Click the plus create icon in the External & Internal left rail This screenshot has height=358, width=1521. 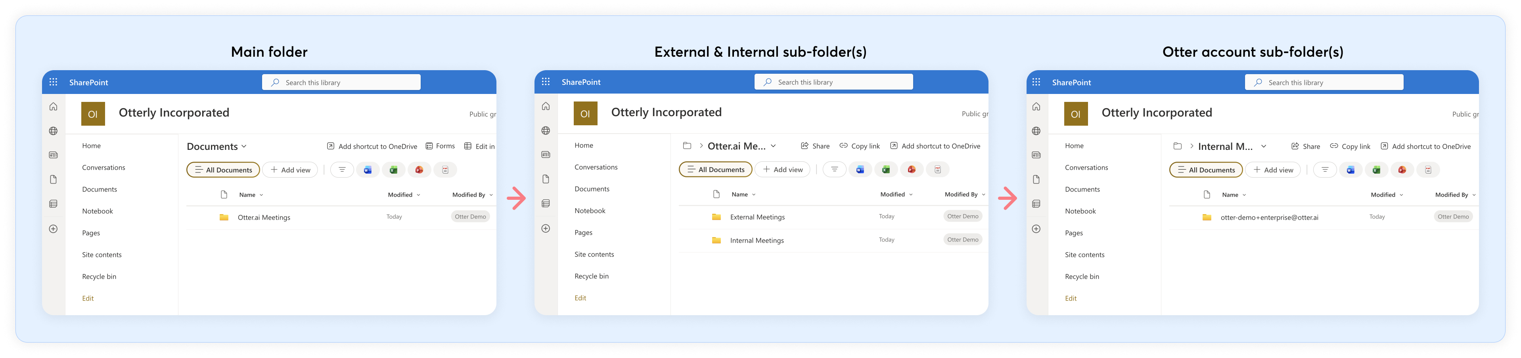pos(546,229)
